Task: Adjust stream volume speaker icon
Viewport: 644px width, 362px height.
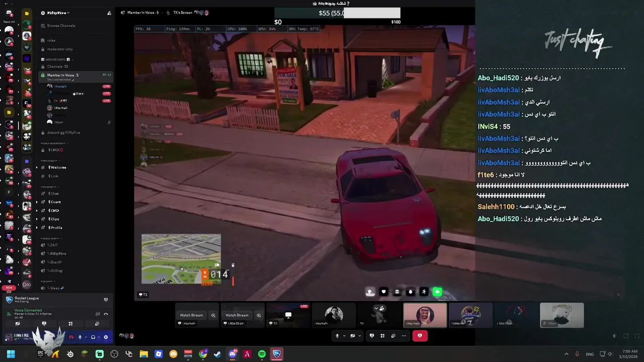Action: tap(614, 336)
